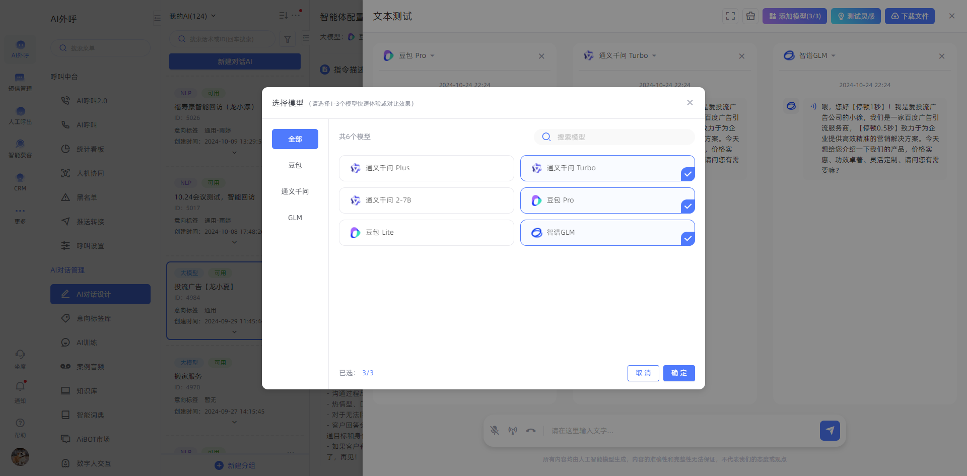
Task: Confirm selection with 确定 button
Action: [x=679, y=373]
